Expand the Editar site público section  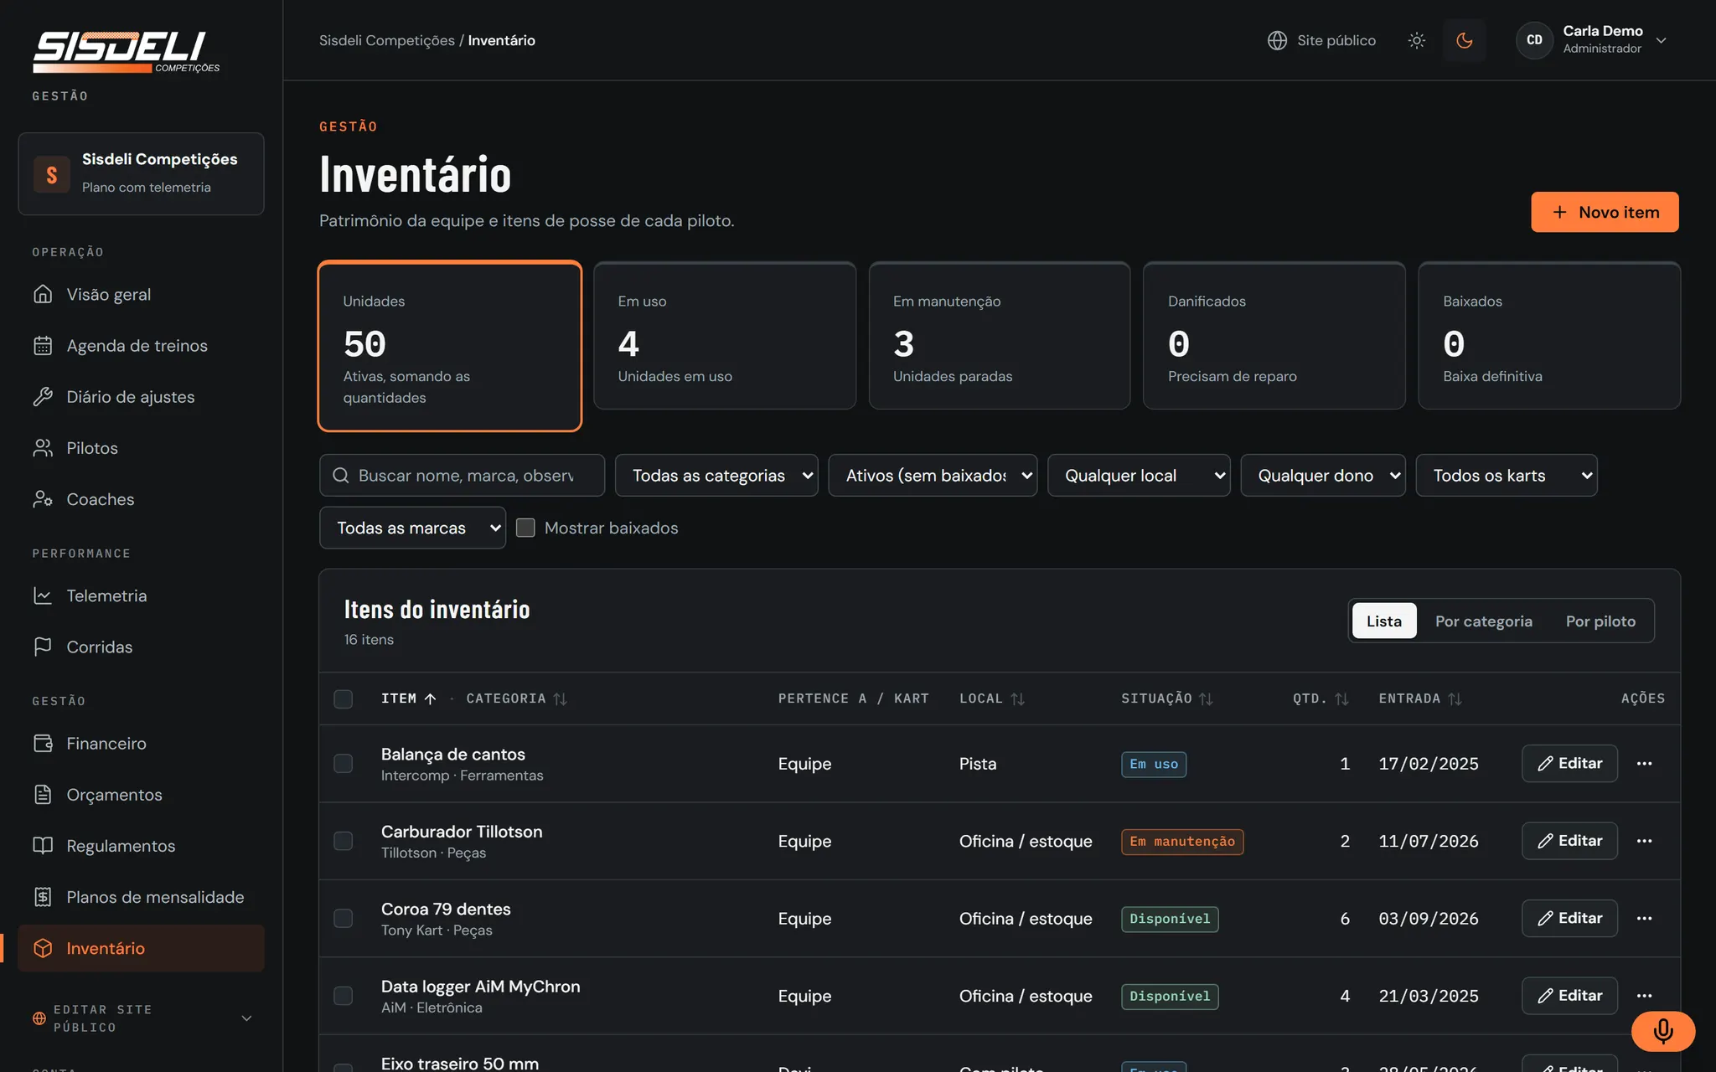141,1018
